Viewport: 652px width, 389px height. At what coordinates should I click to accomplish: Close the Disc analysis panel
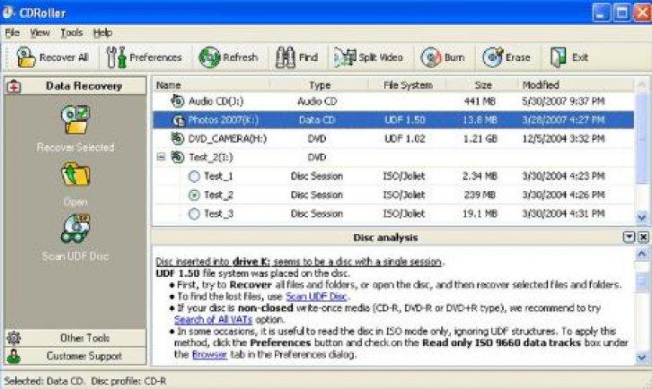pos(643,237)
